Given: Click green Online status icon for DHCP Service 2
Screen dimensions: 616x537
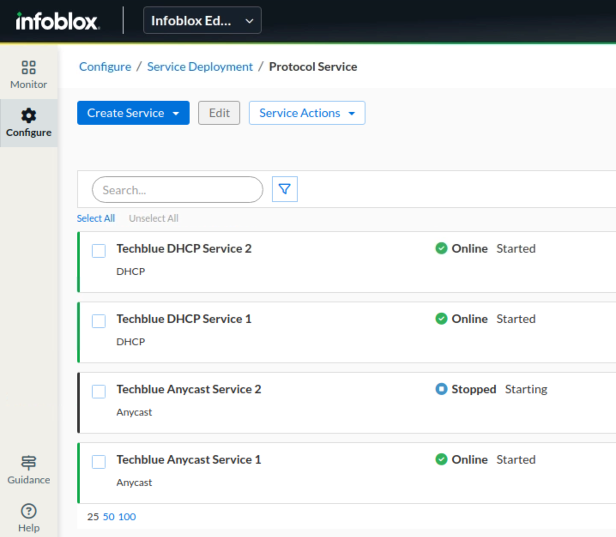Looking at the screenshot, I should tap(441, 248).
